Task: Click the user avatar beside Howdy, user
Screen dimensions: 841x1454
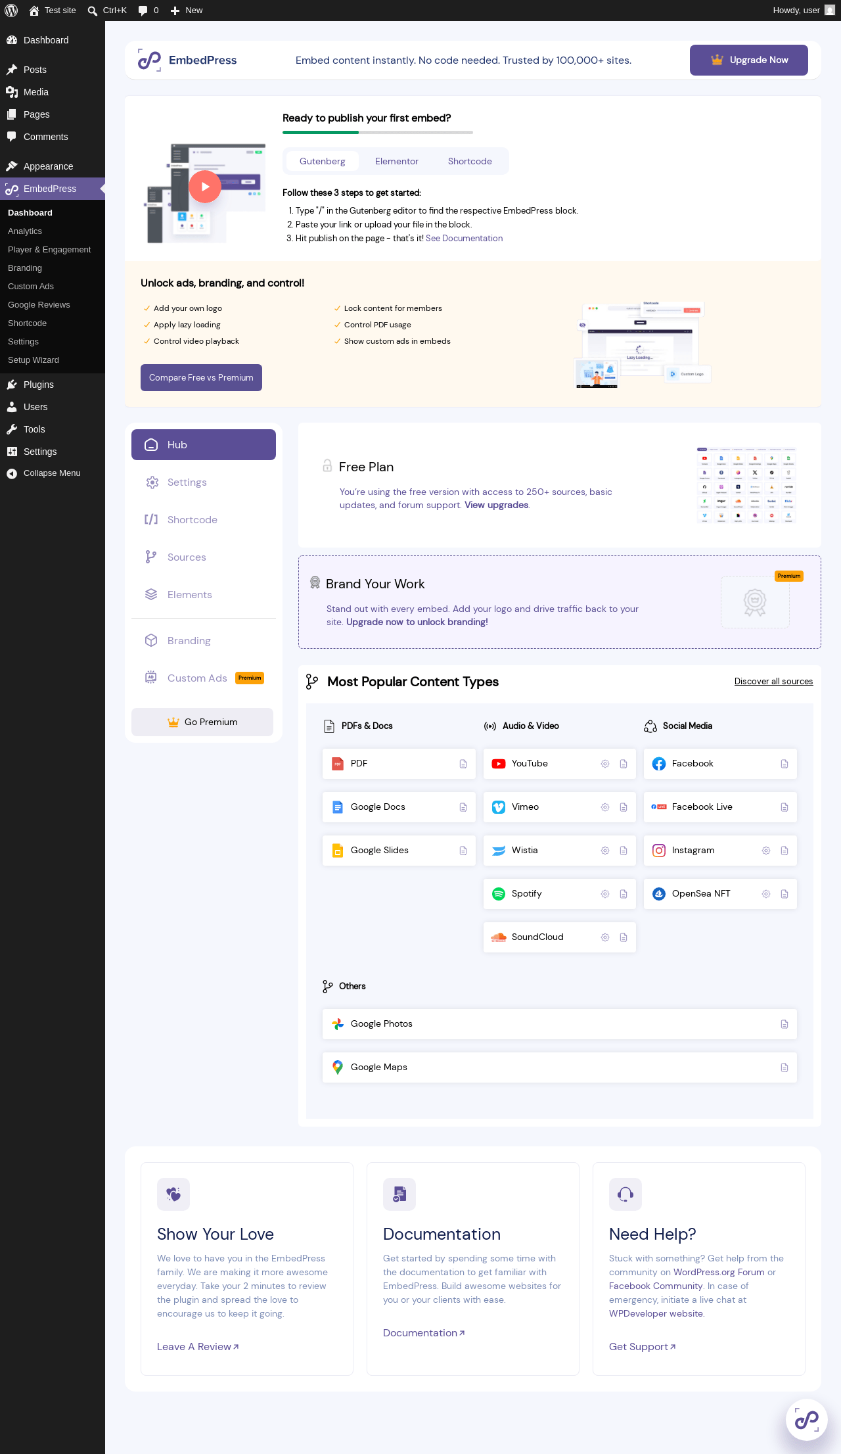Action: [830, 11]
